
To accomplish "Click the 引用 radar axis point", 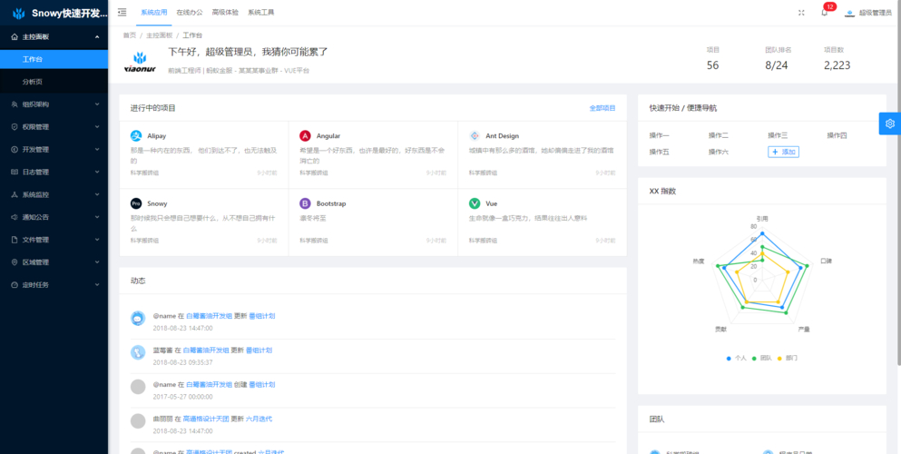I will [x=762, y=234].
